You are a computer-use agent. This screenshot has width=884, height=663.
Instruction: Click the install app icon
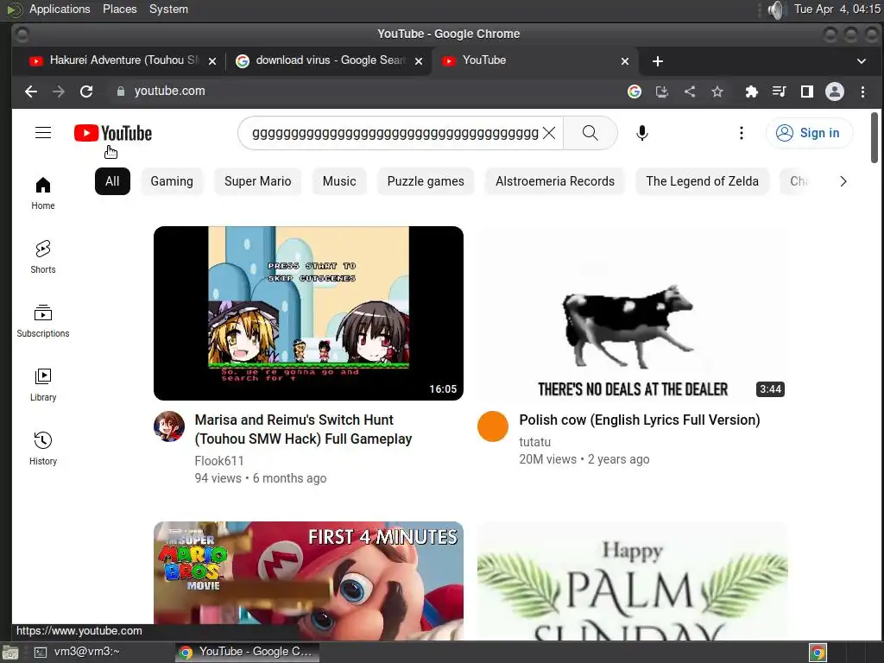tap(662, 92)
